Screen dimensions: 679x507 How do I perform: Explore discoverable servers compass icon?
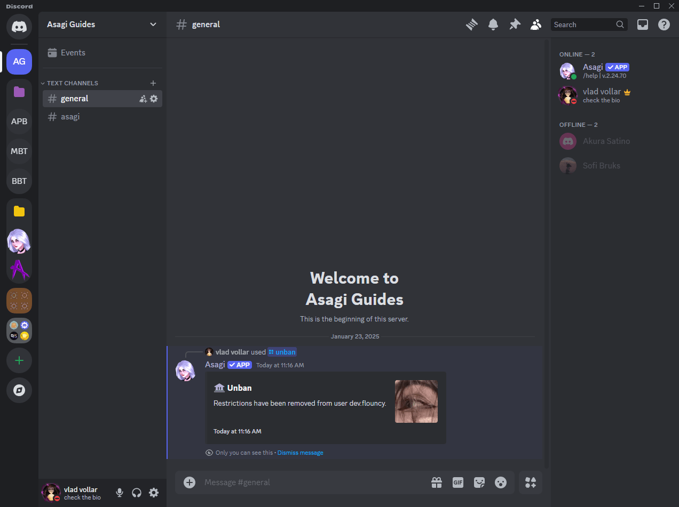(x=19, y=390)
